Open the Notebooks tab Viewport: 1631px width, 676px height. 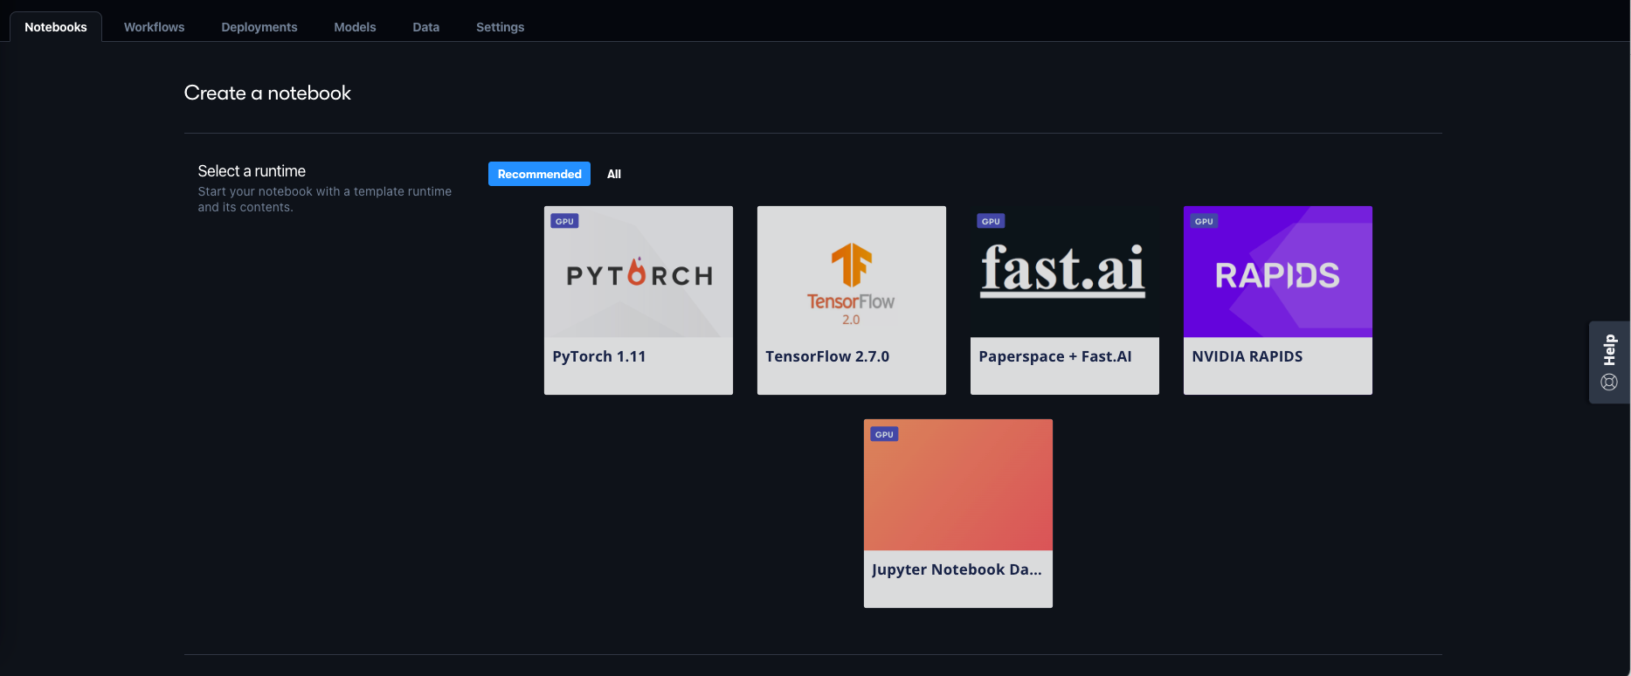pyautogui.click(x=56, y=27)
